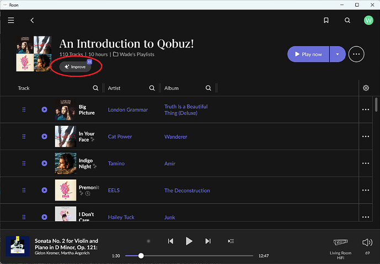Open London Grammar artist link
The height and width of the screenshot is (264, 380).
point(128,110)
